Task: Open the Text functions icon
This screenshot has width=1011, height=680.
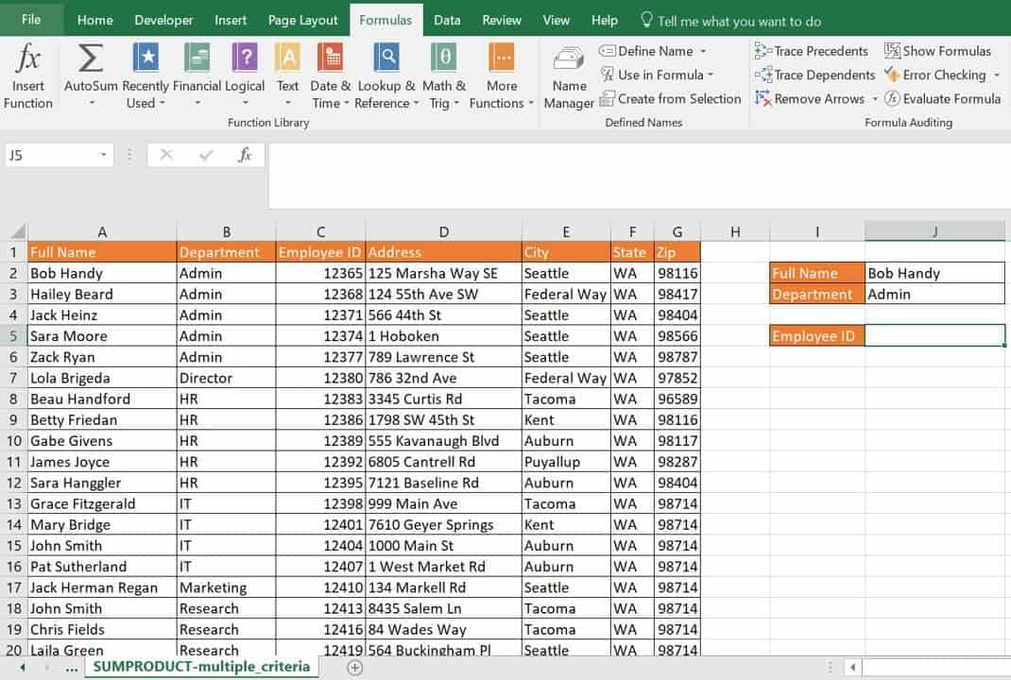Action: pyautogui.click(x=287, y=58)
